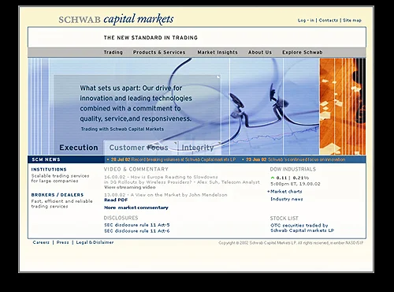Open the Log-in link
This screenshot has height=292, width=394.
306,21
